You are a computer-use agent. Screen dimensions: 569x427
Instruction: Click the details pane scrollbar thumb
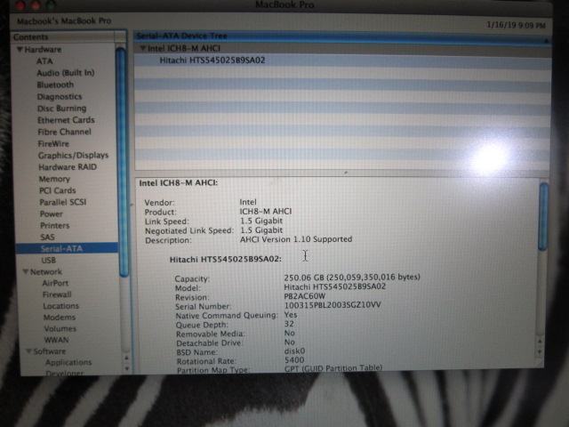pyautogui.click(x=543, y=216)
